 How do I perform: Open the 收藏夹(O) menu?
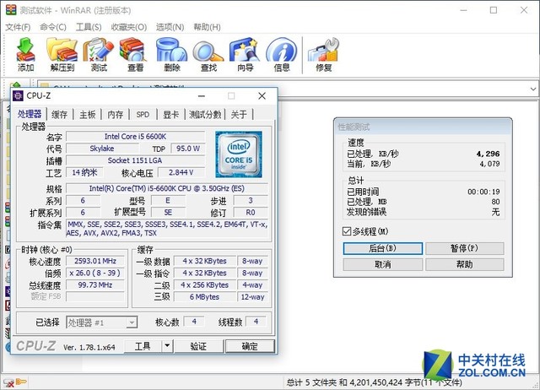click(x=129, y=27)
